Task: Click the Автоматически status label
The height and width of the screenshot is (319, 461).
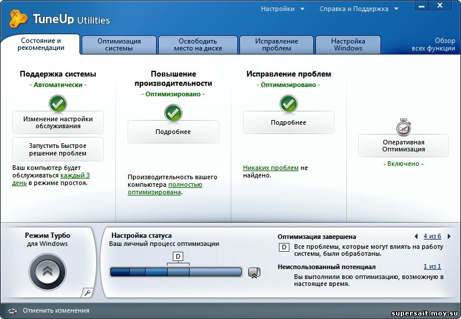Action: pyautogui.click(x=58, y=85)
